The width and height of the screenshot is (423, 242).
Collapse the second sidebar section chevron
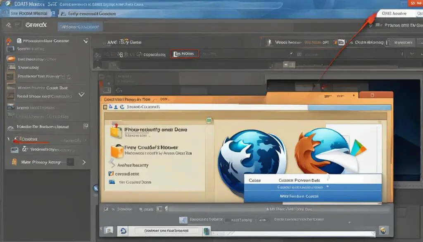[81, 94]
